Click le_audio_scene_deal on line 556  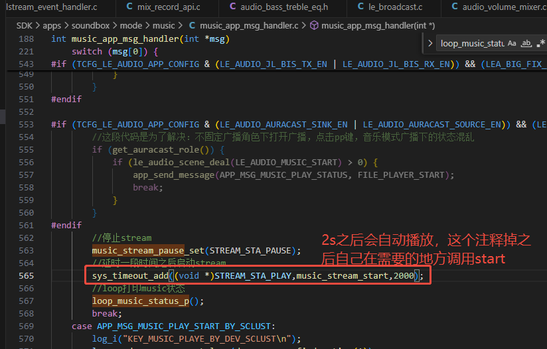click(x=181, y=163)
